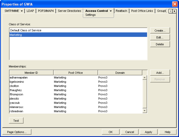Open the POP3/IMAP4 tab
This screenshot has width=179, height=137.
(46, 11)
